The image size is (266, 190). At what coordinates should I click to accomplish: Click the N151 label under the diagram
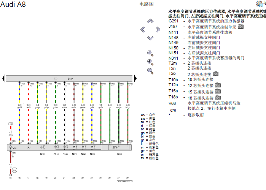click(x=75, y=154)
